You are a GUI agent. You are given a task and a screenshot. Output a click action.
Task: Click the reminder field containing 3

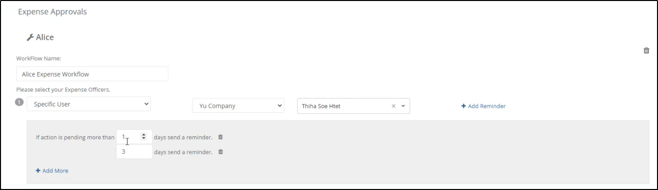tap(134, 152)
